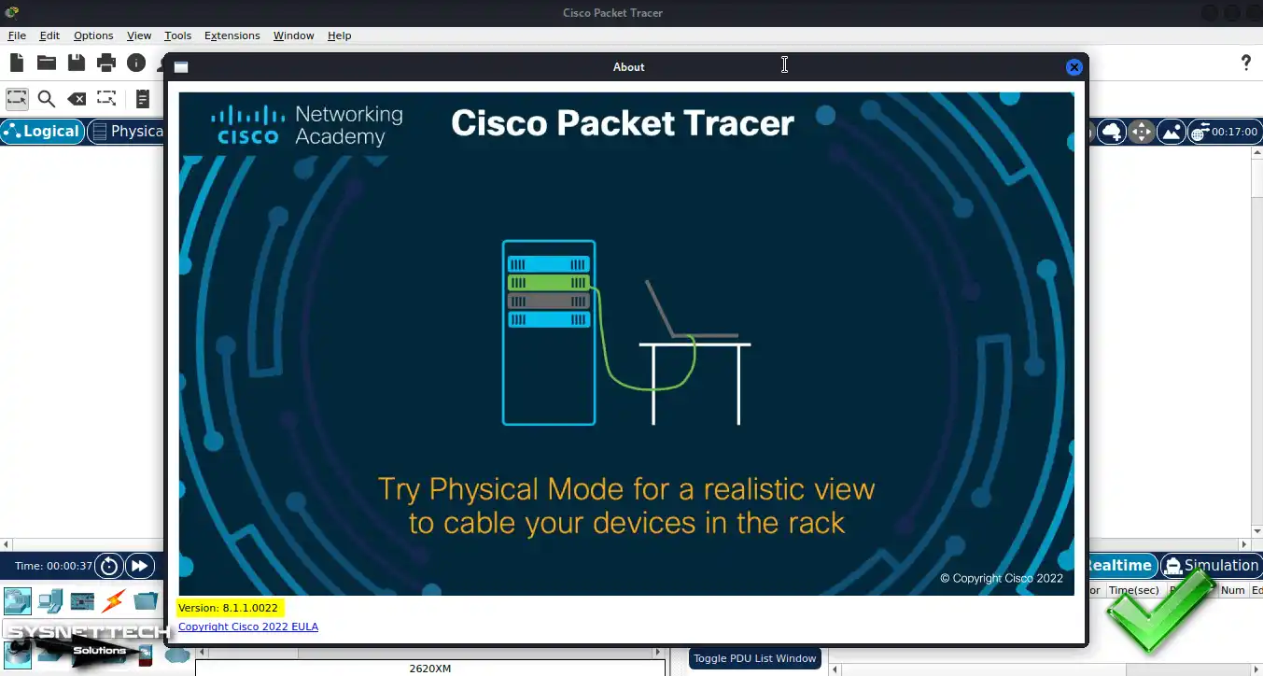Click the New file toolbar icon

tap(17, 63)
